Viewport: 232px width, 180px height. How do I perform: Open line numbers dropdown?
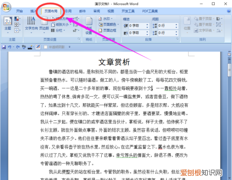pyautogui.click(x=76, y=24)
